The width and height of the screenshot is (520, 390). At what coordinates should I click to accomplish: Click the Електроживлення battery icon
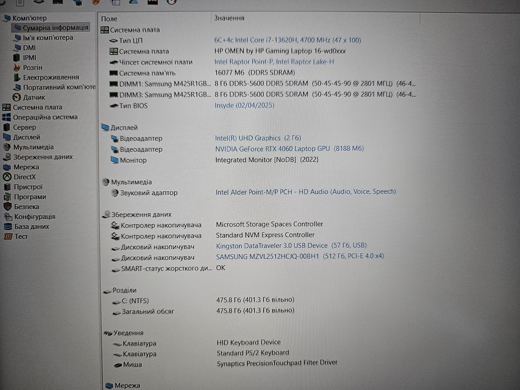tap(17, 77)
